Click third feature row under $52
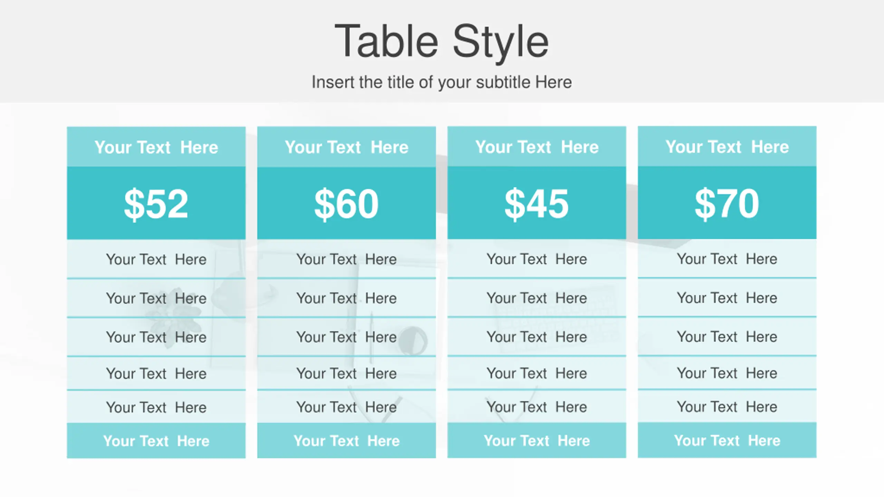 [x=156, y=337]
